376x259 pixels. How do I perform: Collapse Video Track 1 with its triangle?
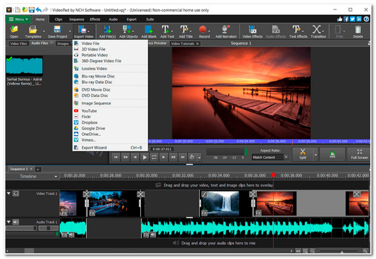(9, 193)
